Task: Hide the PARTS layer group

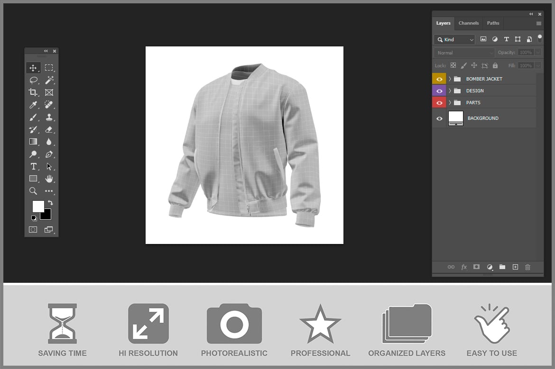Action: point(439,103)
